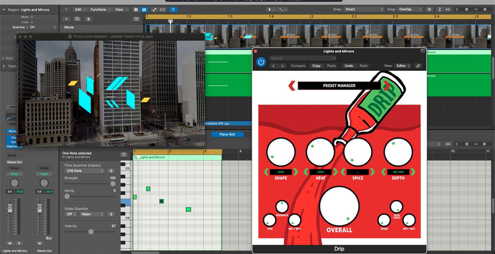This screenshot has height=254, width=495.
Task: Click the SPEED knob in Drip
Action: (384, 221)
